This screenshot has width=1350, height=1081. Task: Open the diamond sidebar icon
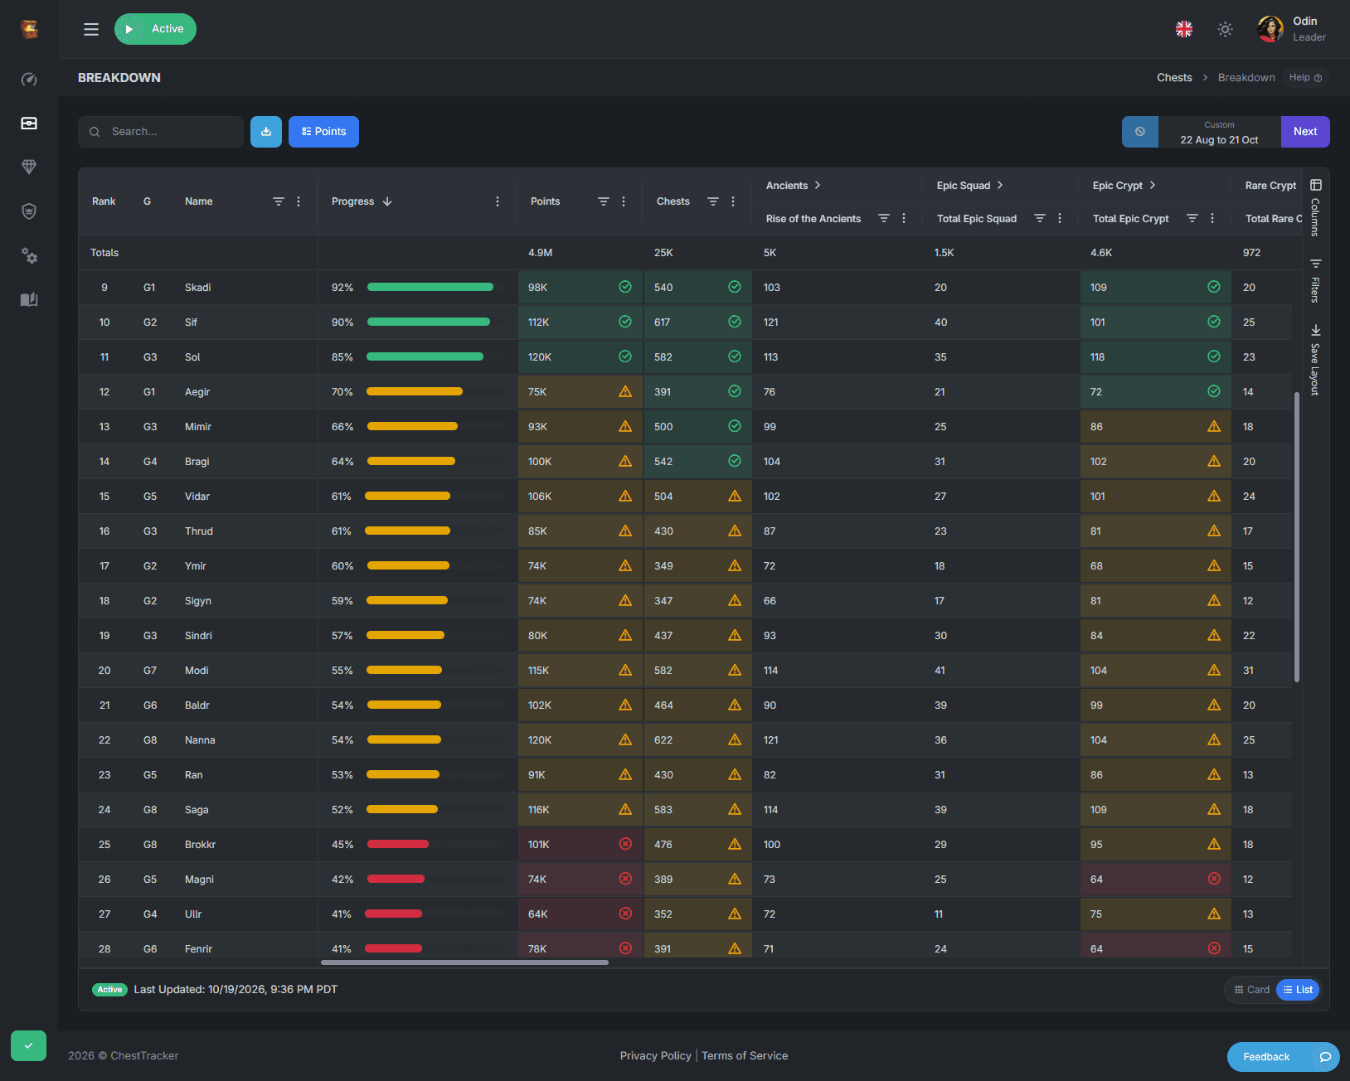(29, 167)
